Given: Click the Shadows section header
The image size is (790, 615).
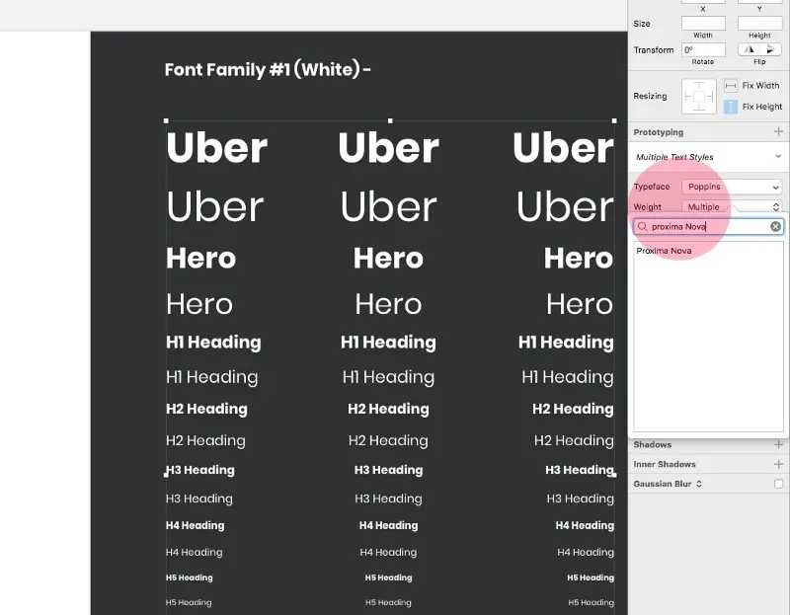Looking at the screenshot, I should point(653,445).
